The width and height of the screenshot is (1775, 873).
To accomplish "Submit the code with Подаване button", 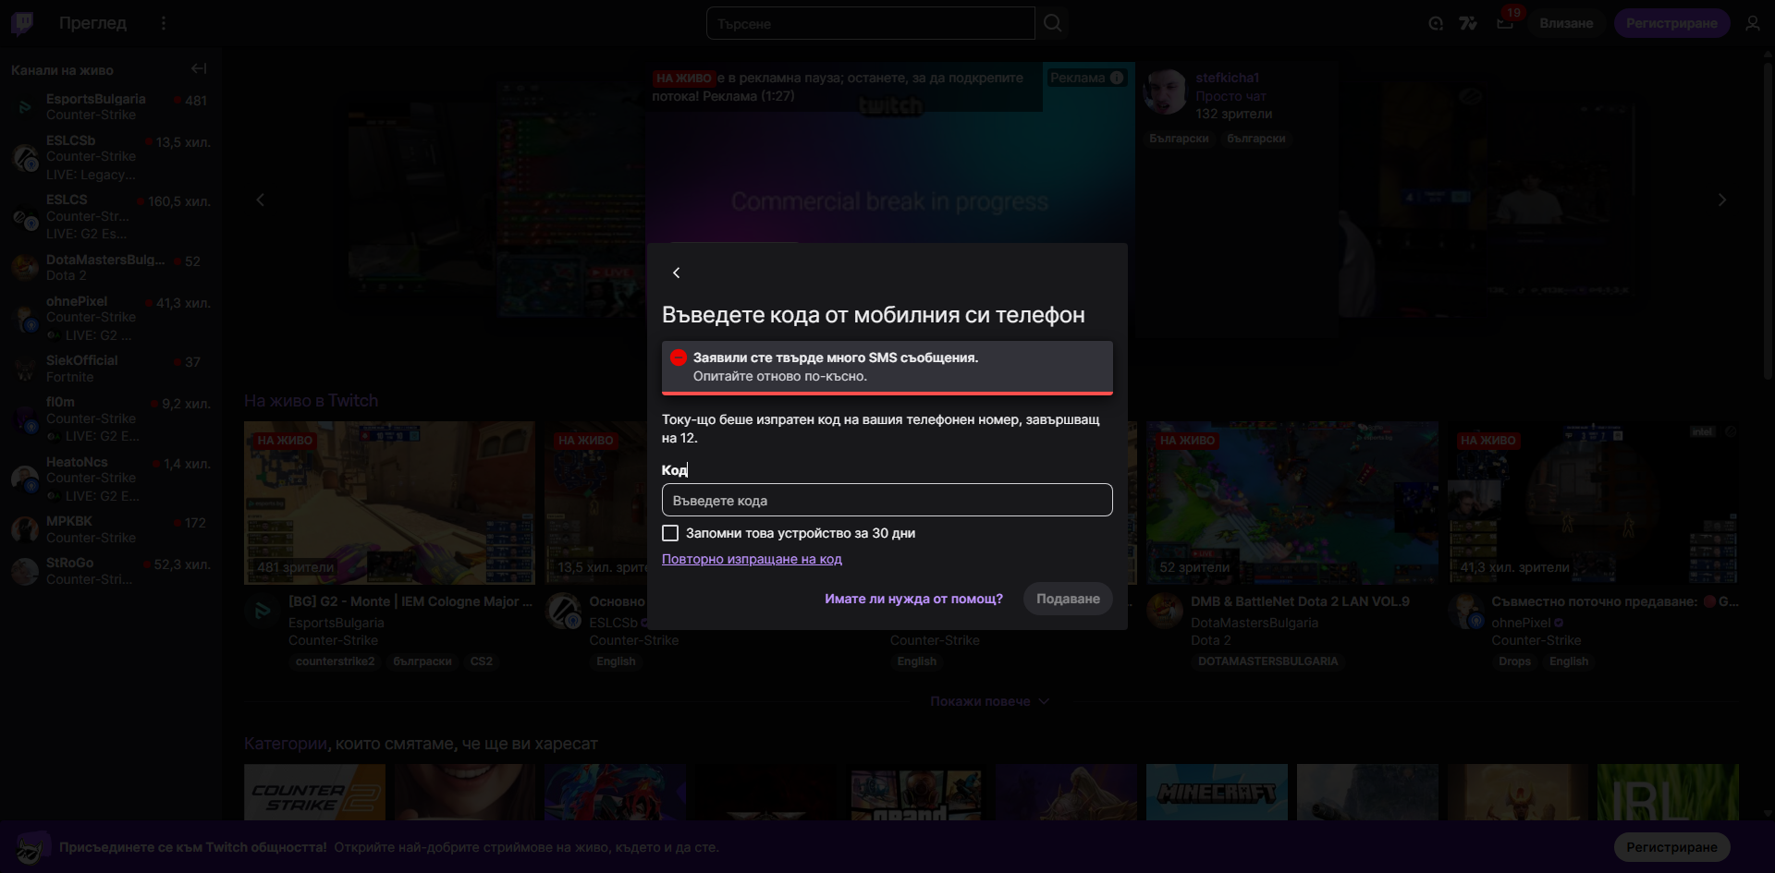I will 1068,599.
